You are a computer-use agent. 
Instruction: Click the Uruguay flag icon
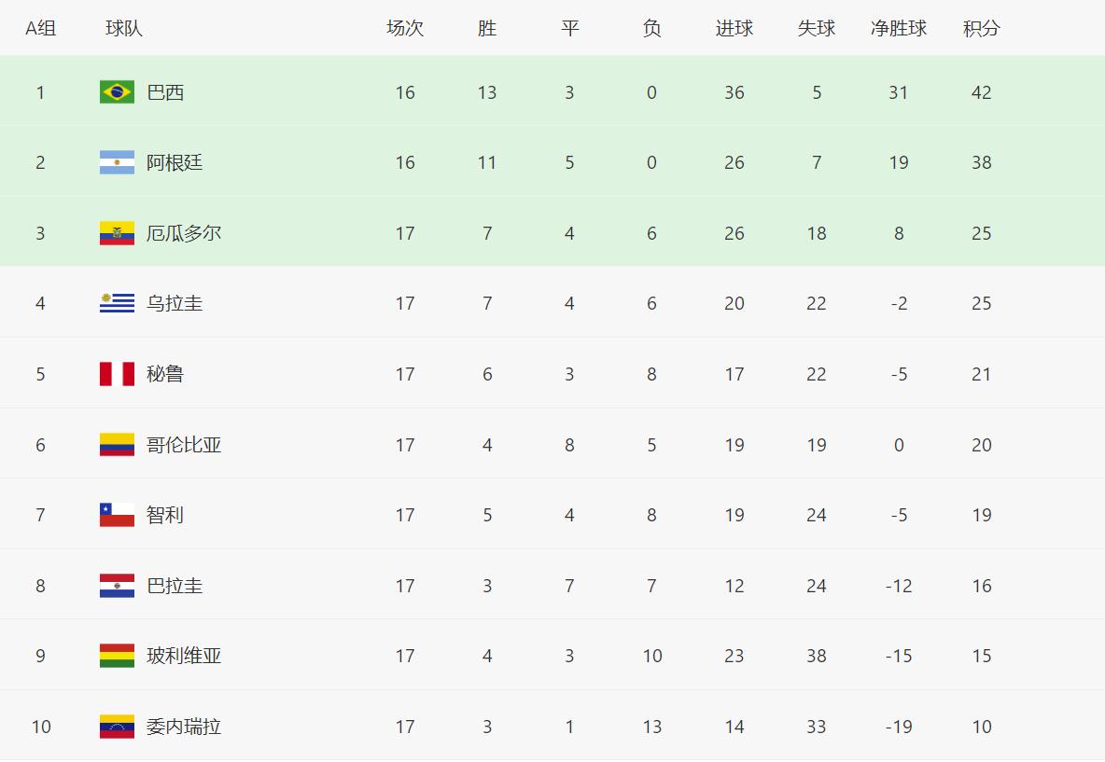(x=117, y=303)
